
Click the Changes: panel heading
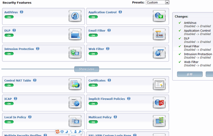pos(181,16)
